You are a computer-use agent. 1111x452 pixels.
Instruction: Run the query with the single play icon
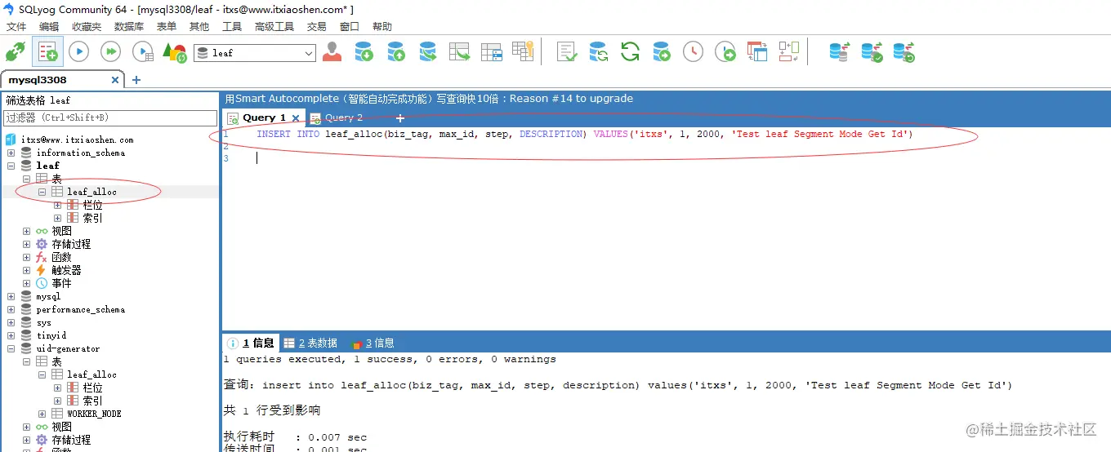[78, 52]
